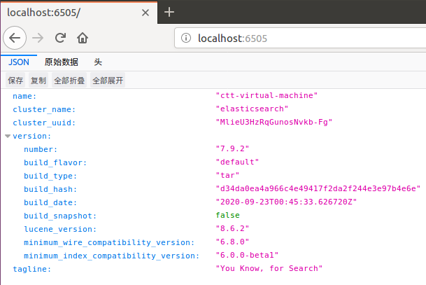Open the home page icon
The height and width of the screenshot is (285, 426).
[83, 38]
